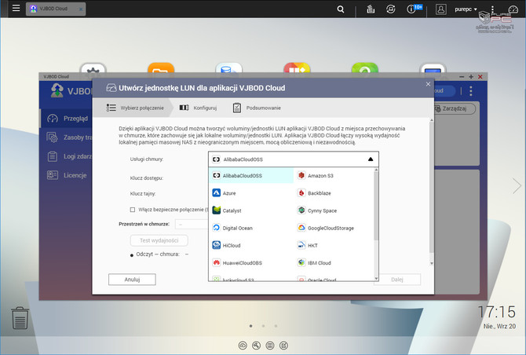
Task: Click the Test wydajności button
Action: click(159, 240)
